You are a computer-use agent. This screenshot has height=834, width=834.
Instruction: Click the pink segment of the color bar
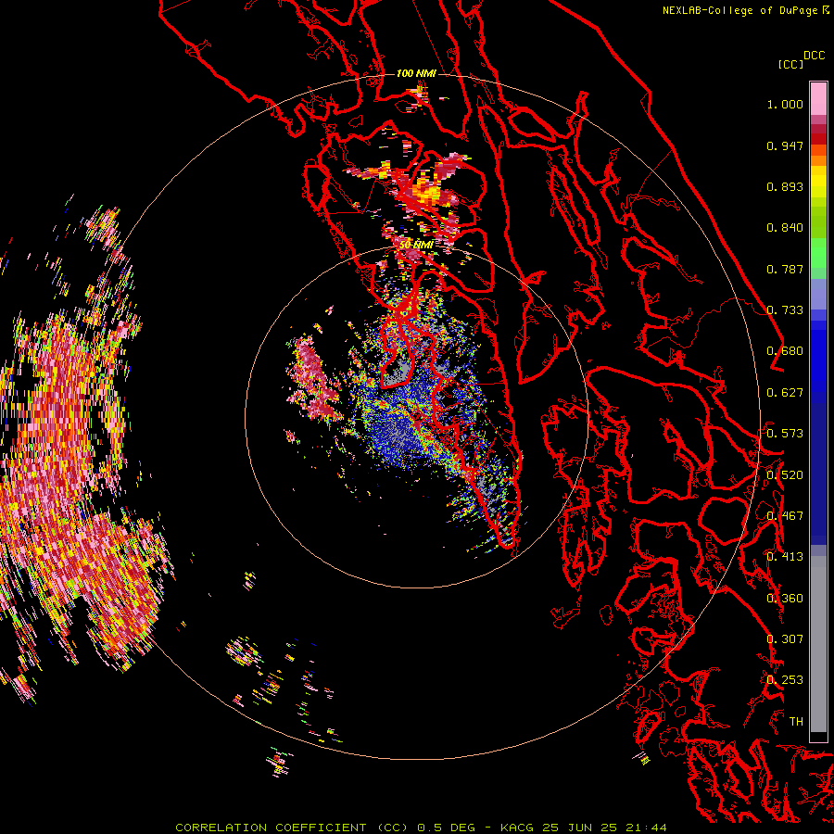coord(818,98)
